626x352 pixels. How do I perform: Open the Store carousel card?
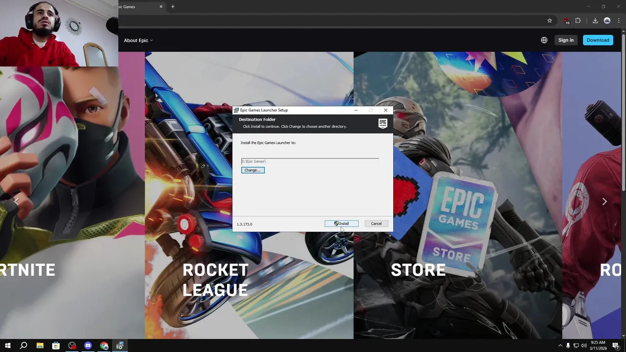458,195
